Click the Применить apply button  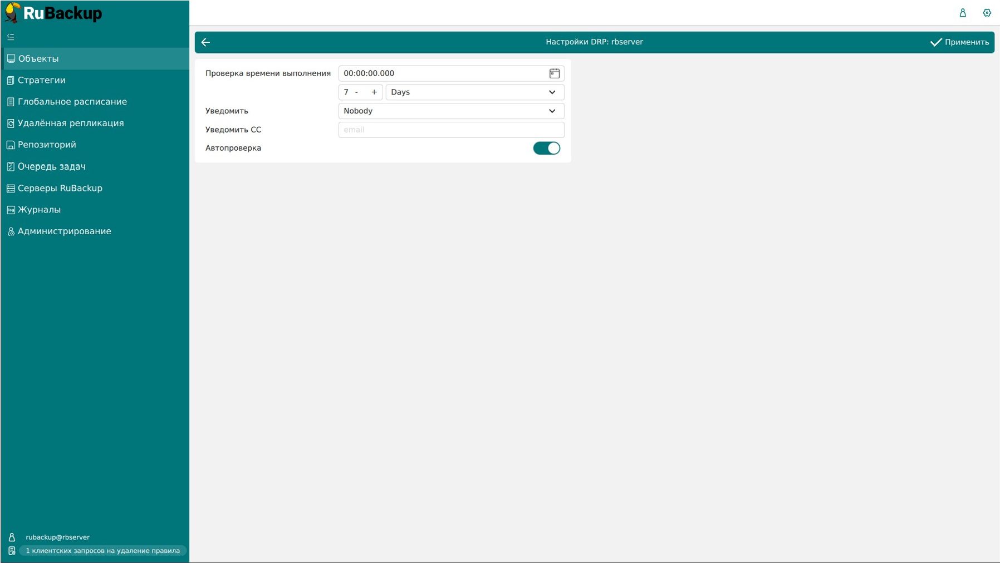click(x=959, y=42)
